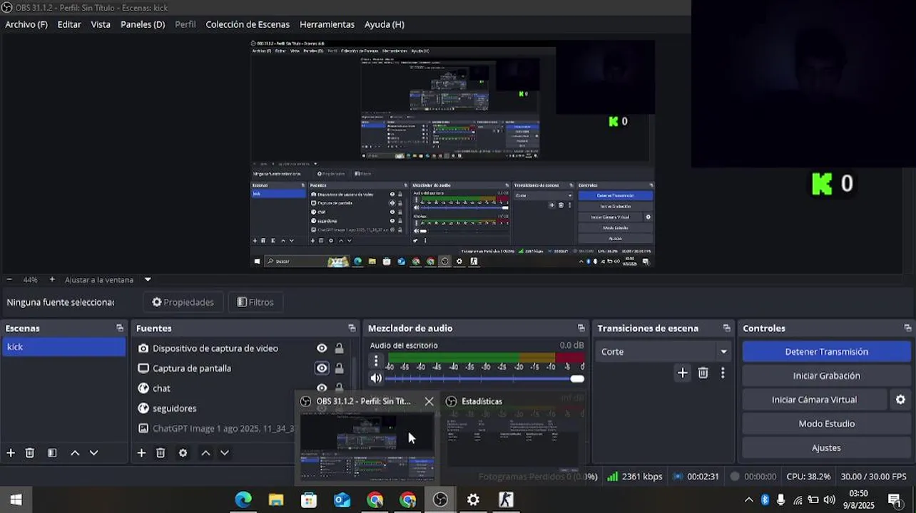Select ChatGPT Image source row
Screen dimensions: 916x513
tap(215, 429)
